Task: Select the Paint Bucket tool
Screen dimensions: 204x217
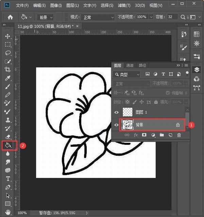Action: (x=7, y=145)
